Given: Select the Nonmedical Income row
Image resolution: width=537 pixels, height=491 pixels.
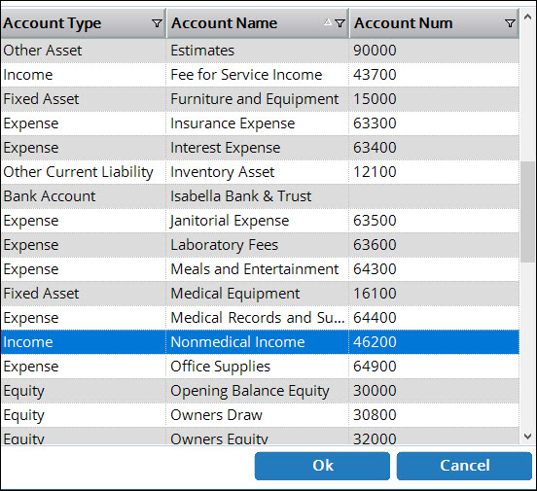Looking at the screenshot, I should point(260,342).
